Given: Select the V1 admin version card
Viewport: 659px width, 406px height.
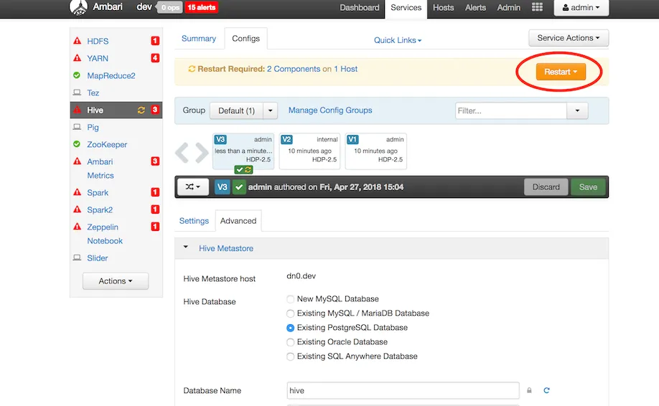Looking at the screenshot, I should click(375, 151).
